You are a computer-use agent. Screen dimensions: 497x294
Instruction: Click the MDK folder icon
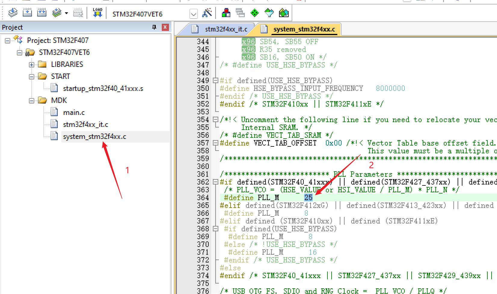[42, 100]
